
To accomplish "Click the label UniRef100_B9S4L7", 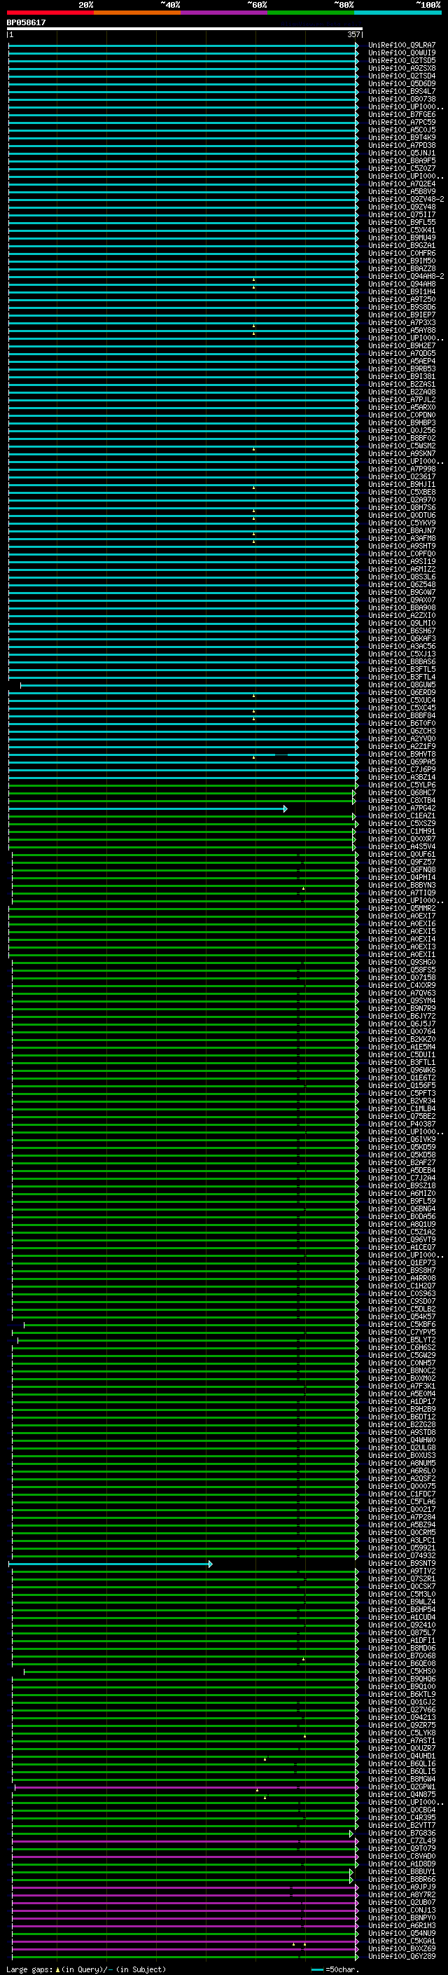I will (402, 91).
